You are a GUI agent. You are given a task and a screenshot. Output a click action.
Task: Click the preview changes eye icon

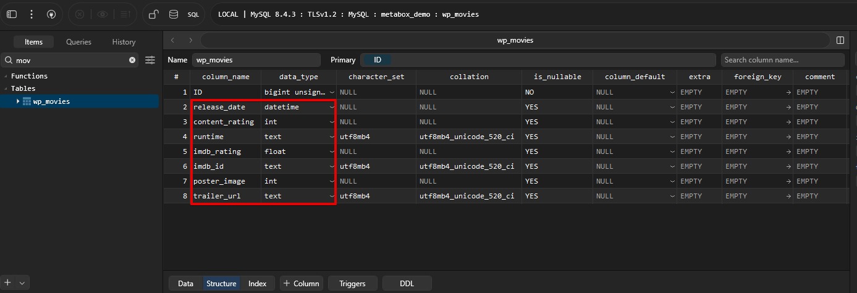tap(102, 14)
